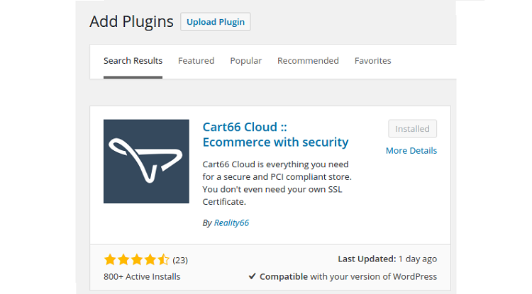Open the Popular plugins tab
Image resolution: width=532 pixels, height=294 pixels.
[x=246, y=61]
